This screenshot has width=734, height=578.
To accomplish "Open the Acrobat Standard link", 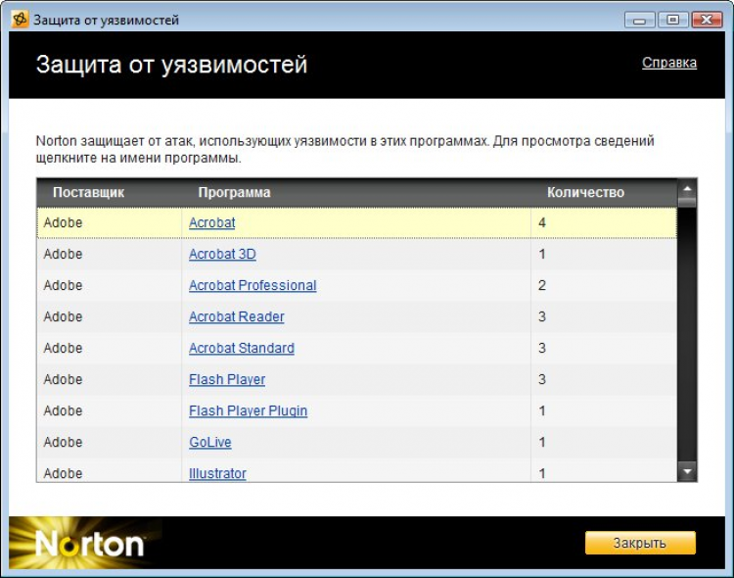I will pyautogui.click(x=242, y=349).
